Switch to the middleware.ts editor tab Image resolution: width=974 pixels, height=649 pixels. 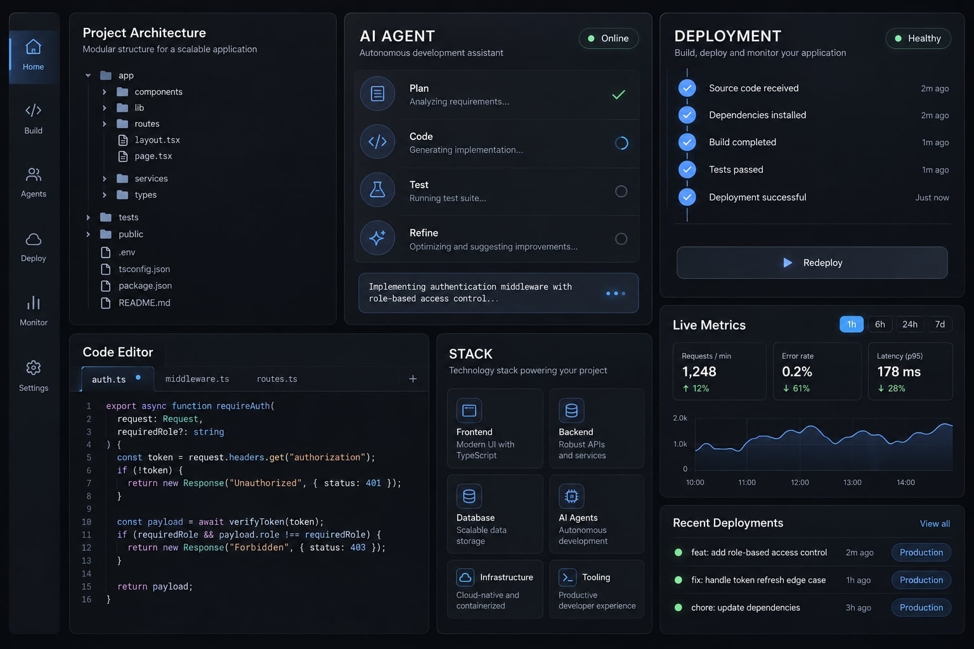click(x=197, y=379)
